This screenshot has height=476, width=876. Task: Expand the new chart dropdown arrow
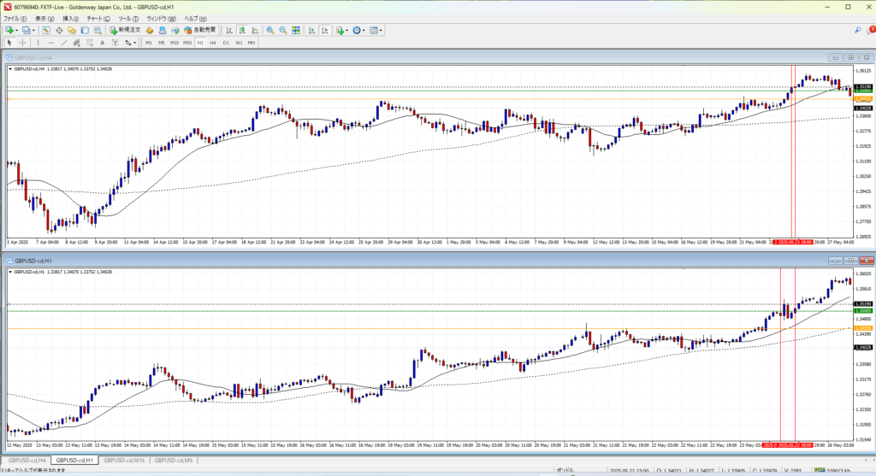tap(16, 30)
